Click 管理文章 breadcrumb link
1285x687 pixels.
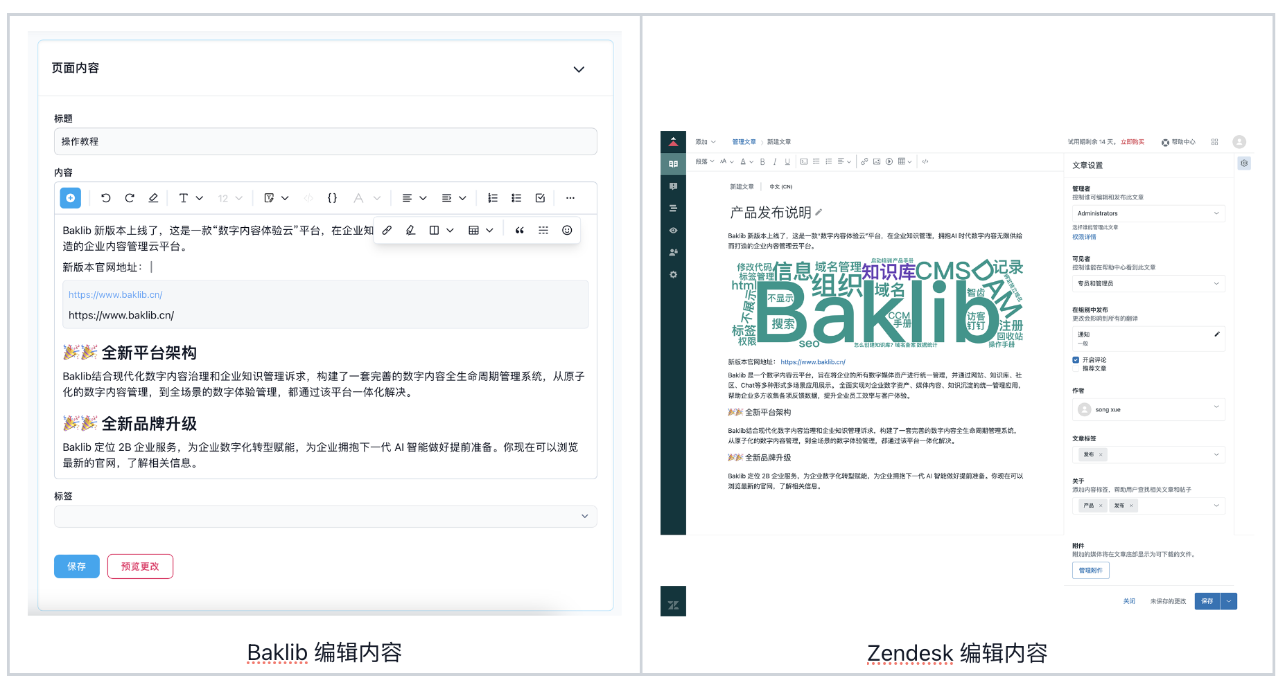(x=744, y=142)
